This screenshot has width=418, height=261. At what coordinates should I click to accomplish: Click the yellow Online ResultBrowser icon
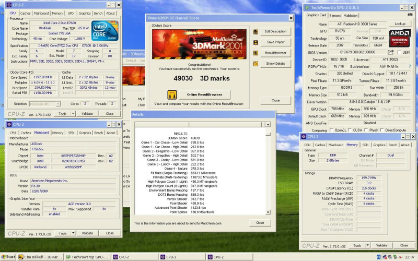[x=172, y=95]
